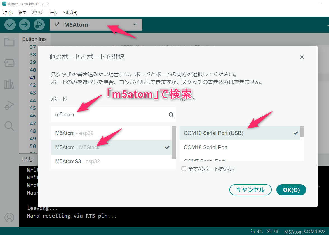
Task: Click the キャンセル button
Action: click(x=250, y=190)
